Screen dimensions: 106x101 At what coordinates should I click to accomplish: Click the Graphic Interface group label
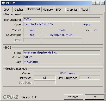click(x=16, y=69)
